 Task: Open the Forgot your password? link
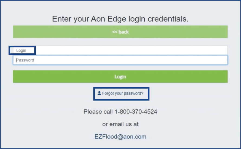[x=123, y=93]
